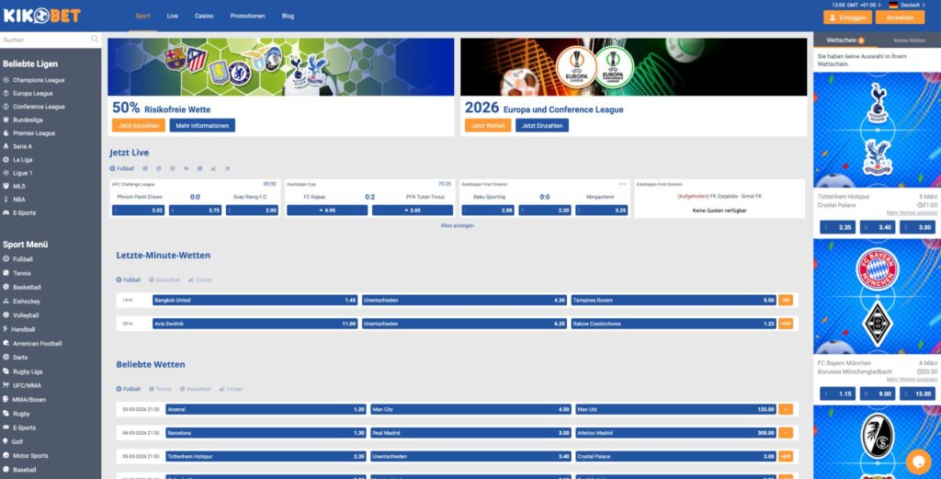Expand more bets for Arsenal outright row

786,409
